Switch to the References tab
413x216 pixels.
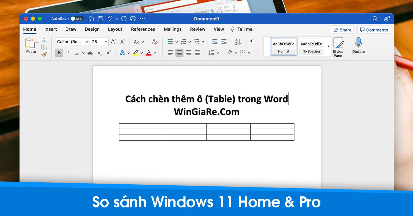coord(143,29)
